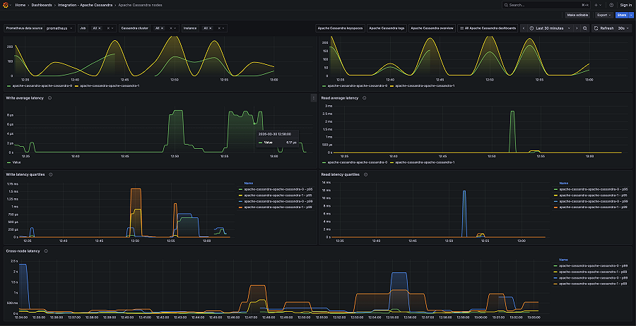Open the 30s refresh interval dropdown

click(x=624, y=28)
